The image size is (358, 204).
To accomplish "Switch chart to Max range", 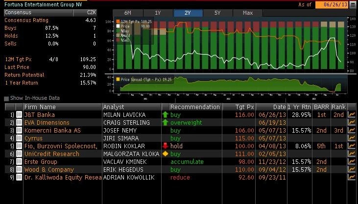I will tap(248, 13).
